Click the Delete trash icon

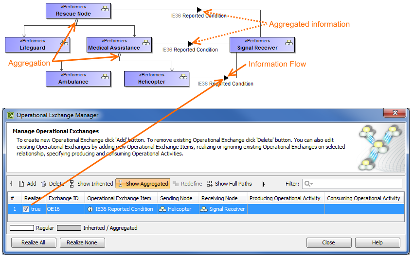(x=44, y=184)
